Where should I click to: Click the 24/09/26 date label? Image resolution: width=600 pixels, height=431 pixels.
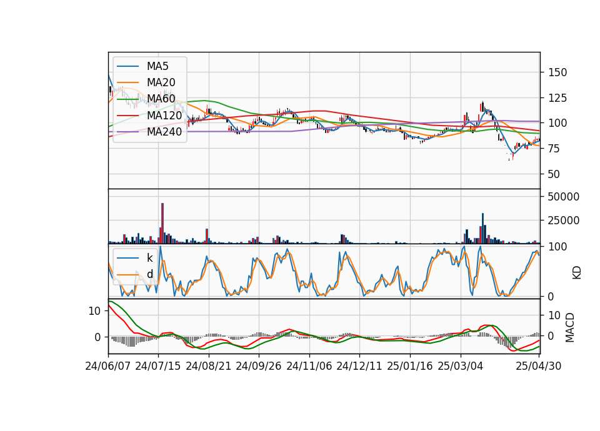259,366
